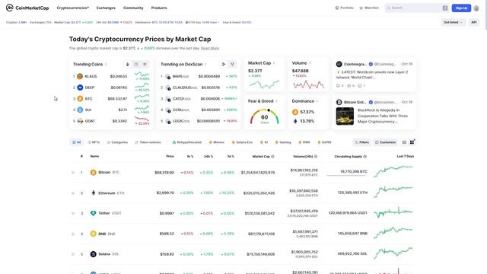
Task: Expand the Get listed dropdown
Action: (x=454, y=22)
